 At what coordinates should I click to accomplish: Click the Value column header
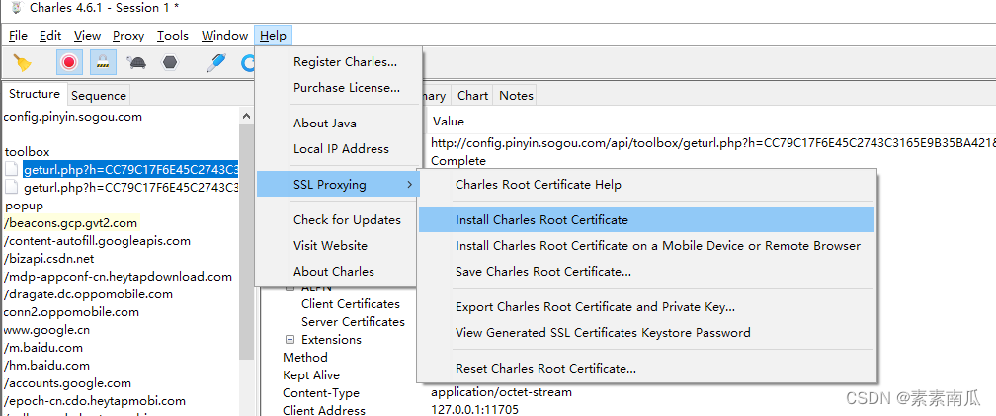coord(449,121)
